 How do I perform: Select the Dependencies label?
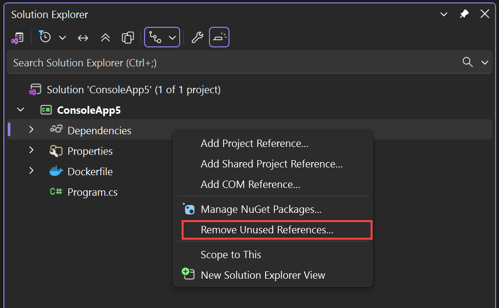[x=99, y=130]
